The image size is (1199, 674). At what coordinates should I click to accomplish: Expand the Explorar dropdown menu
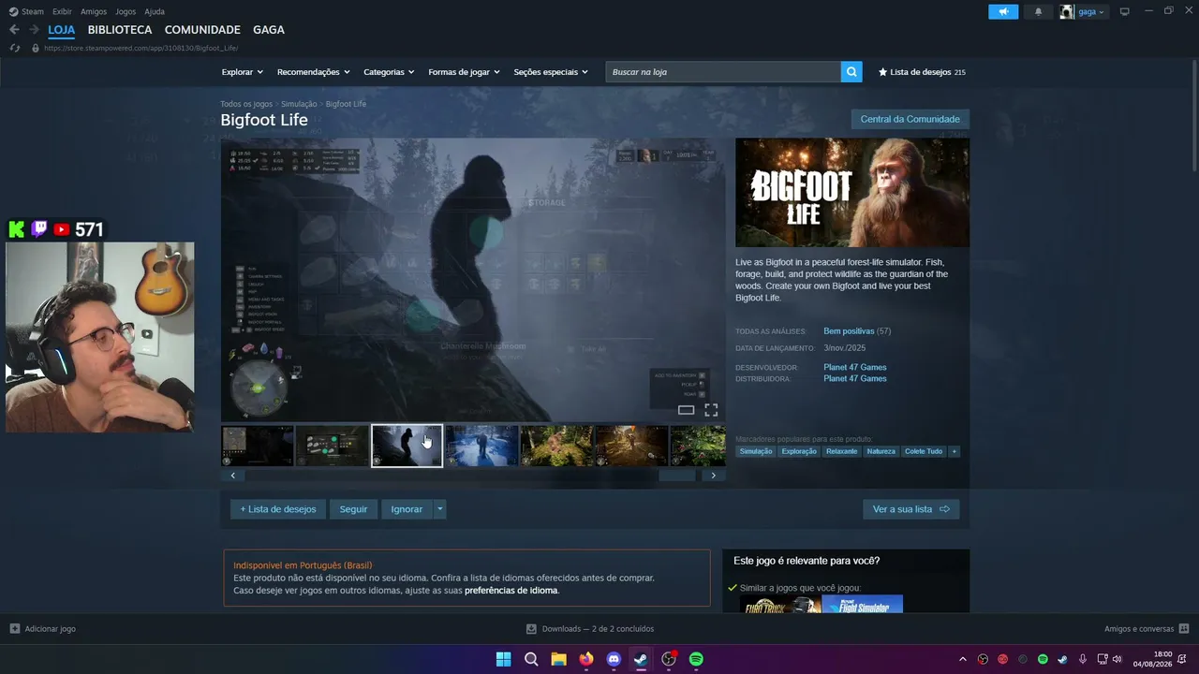[x=243, y=72]
